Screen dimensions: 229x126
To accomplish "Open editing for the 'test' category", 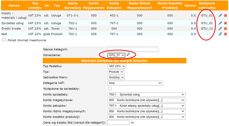I will [x=220, y=34].
